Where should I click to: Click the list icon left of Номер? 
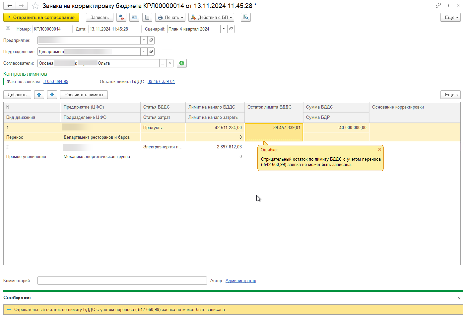pyautogui.click(x=8, y=29)
